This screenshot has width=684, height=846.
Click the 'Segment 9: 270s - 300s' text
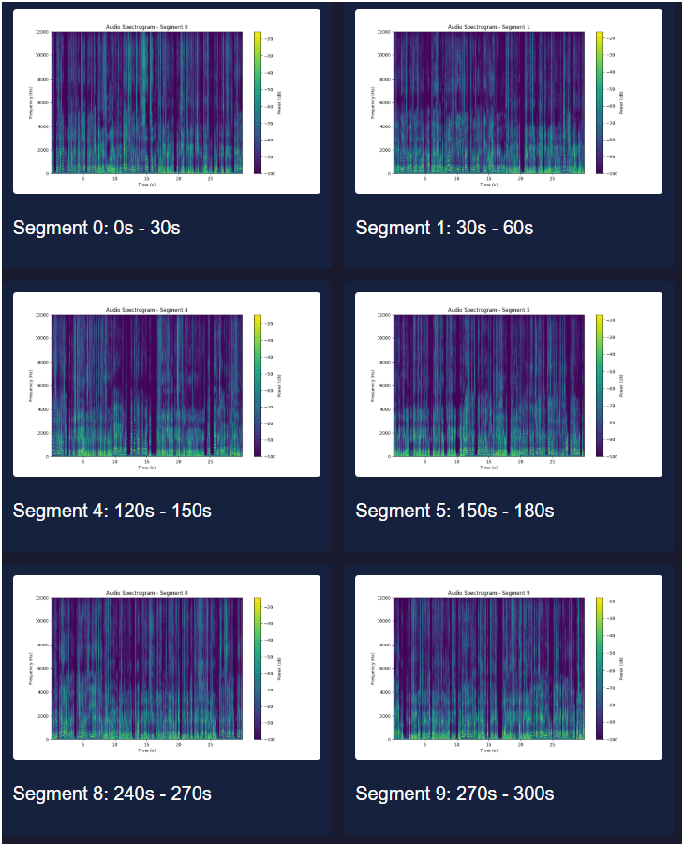tap(454, 794)
